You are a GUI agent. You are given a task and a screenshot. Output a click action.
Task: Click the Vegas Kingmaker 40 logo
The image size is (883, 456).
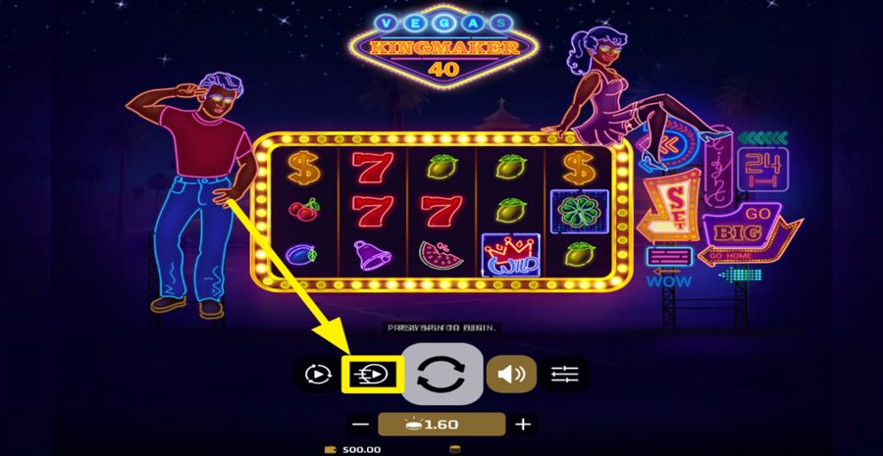pyautogui.click(x=443, y=46)
